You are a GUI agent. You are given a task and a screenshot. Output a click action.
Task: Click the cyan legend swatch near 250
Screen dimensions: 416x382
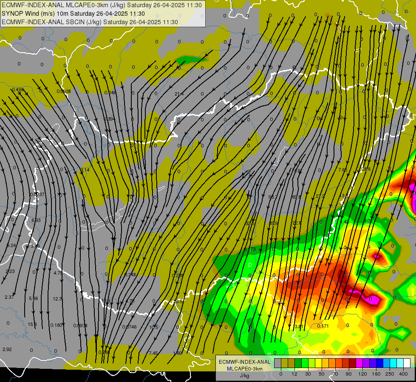pos(393,363)
